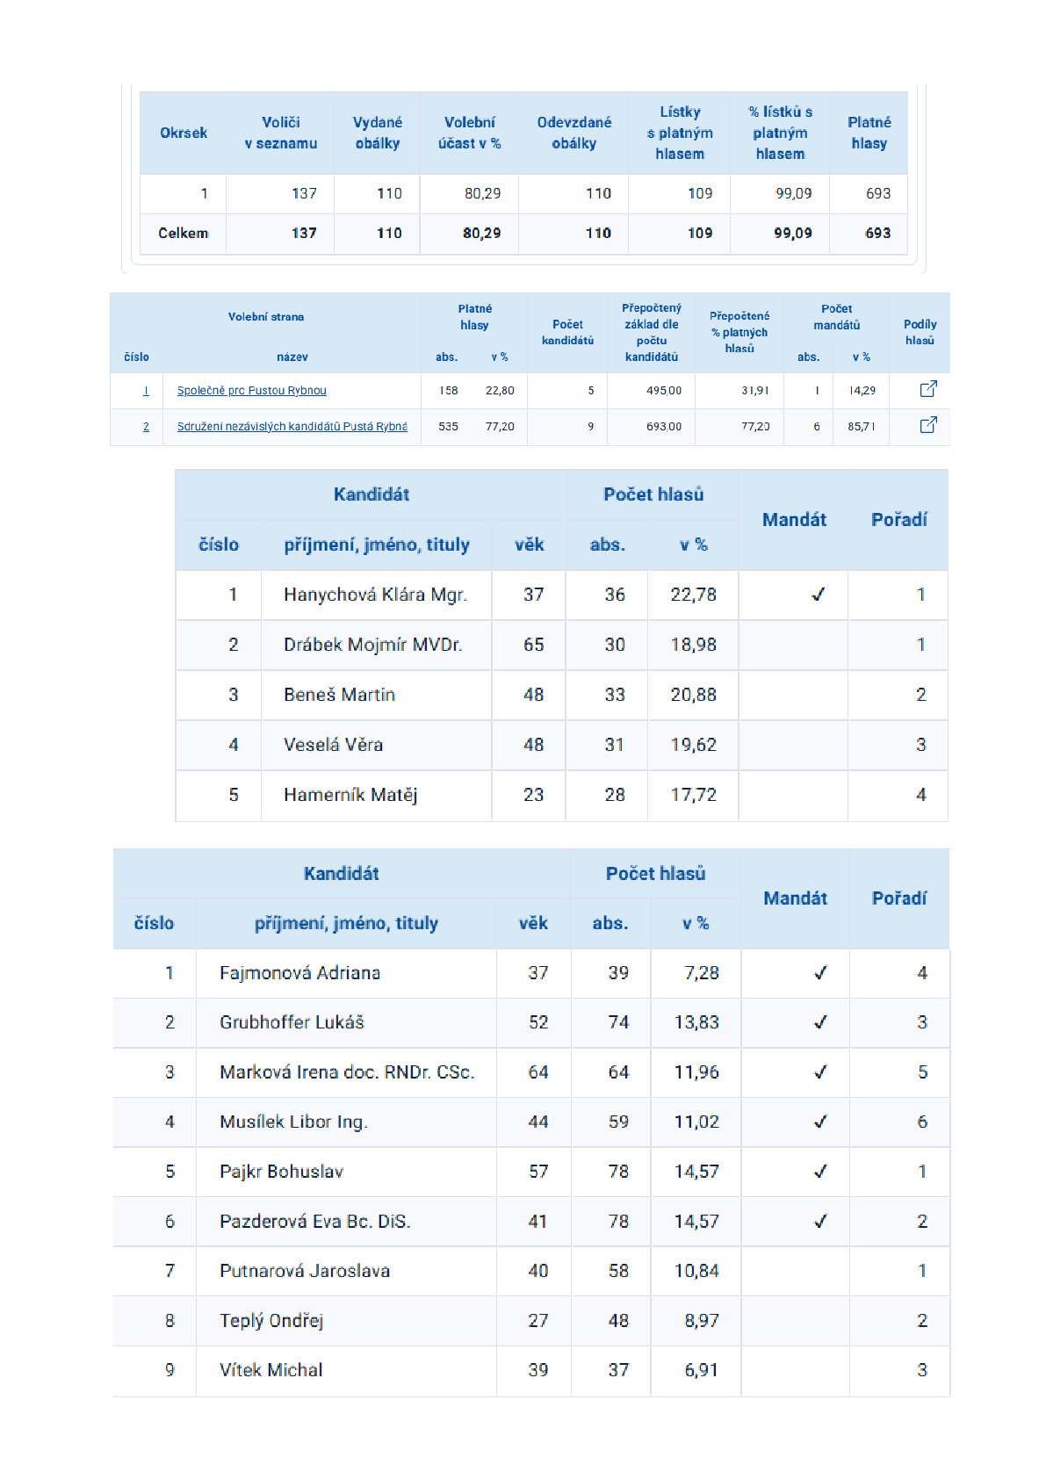
Task: Open vote shares icon for Společně pro Pustou Rybnou
Action: tap(927, 389)
